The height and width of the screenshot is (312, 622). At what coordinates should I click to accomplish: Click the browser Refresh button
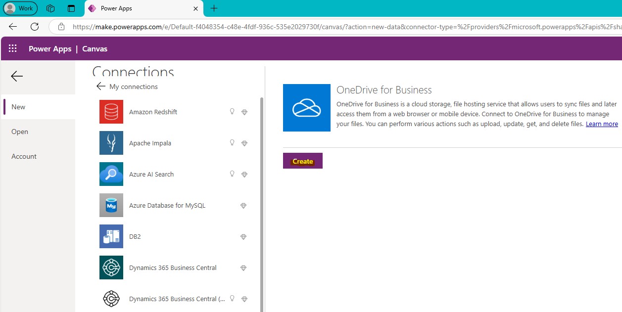pos(35,27)
